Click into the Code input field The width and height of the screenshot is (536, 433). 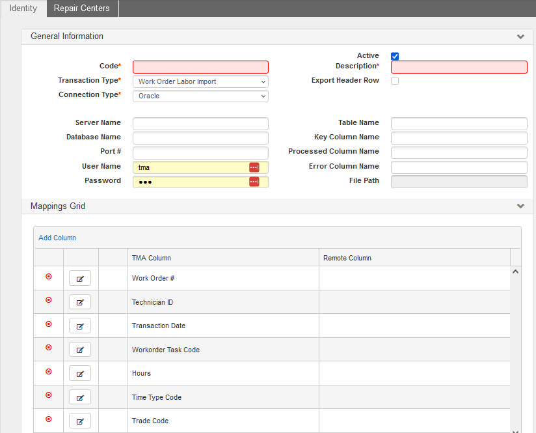200,67
